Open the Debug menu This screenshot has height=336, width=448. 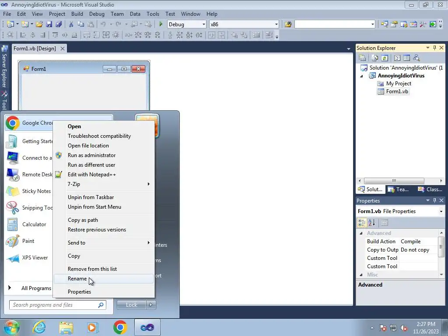[x=97, y=14]
